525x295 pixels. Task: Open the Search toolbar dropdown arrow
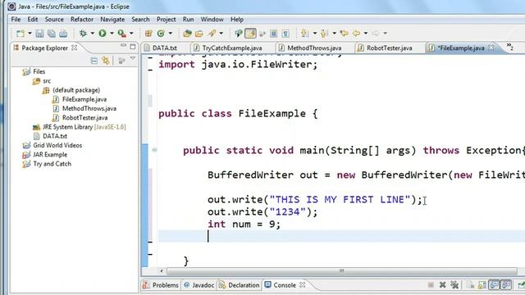221,33
